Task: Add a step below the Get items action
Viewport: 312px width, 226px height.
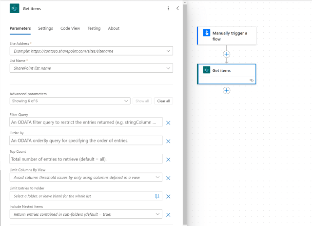Action: 227,90
